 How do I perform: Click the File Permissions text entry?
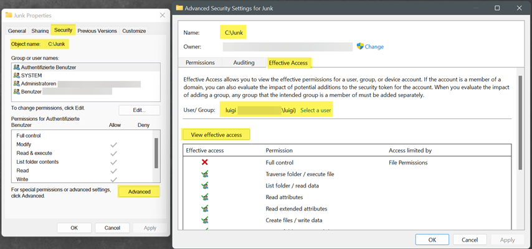408,162
